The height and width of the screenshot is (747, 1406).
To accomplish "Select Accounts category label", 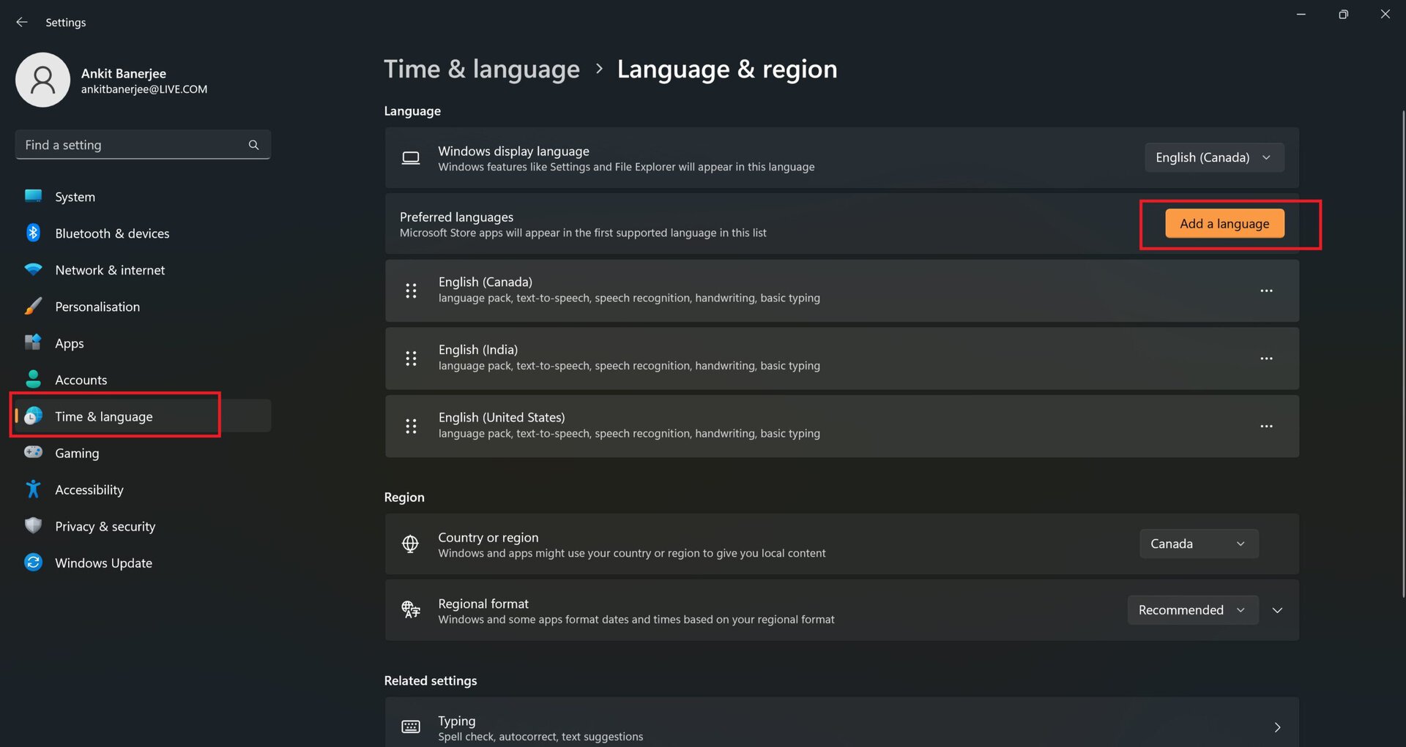I will [x=81, y=380].
